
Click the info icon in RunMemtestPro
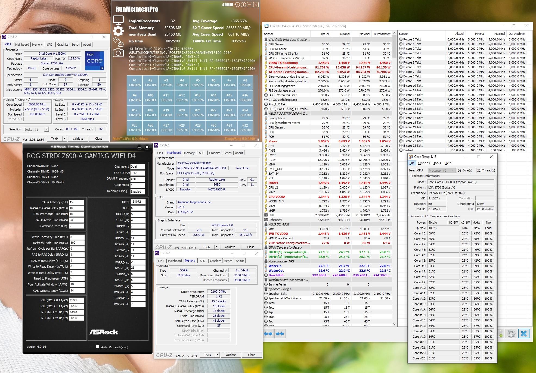pos(243,5)
